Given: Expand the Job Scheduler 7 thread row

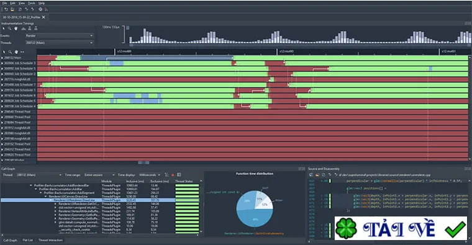Looking at the screenshot, I should coord(2,85).
